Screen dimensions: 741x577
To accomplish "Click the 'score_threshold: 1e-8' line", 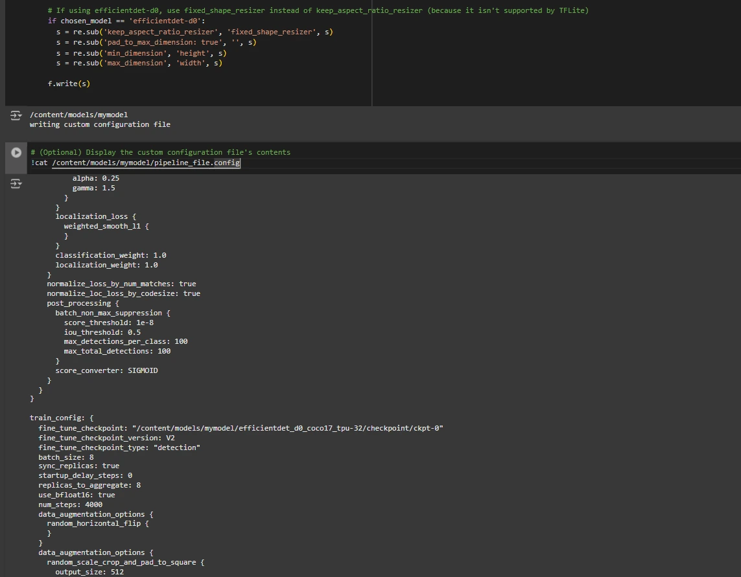I will click(x=109, y=322).
